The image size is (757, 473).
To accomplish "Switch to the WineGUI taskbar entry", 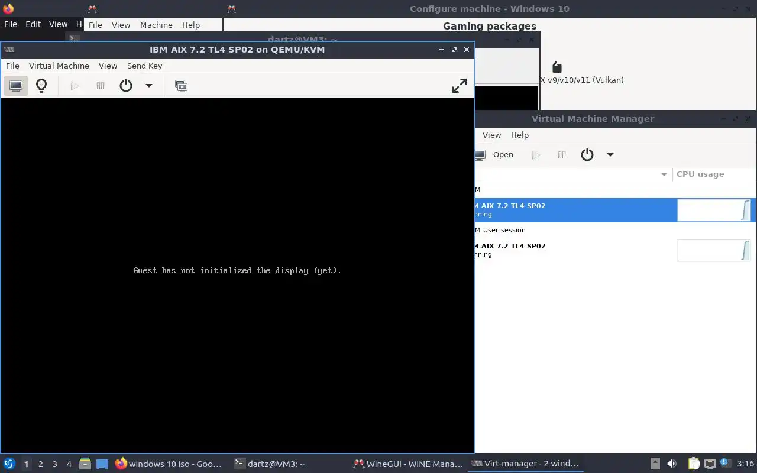I will click(408, 464).
